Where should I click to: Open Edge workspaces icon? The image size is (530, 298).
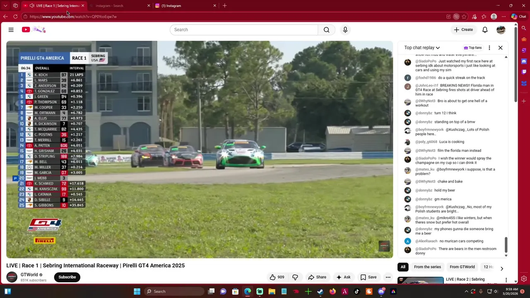tap(15, 6)
